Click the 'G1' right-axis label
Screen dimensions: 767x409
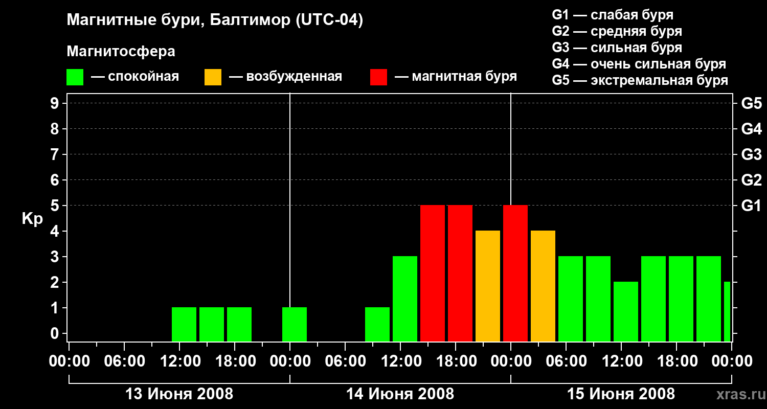[751, 206]
